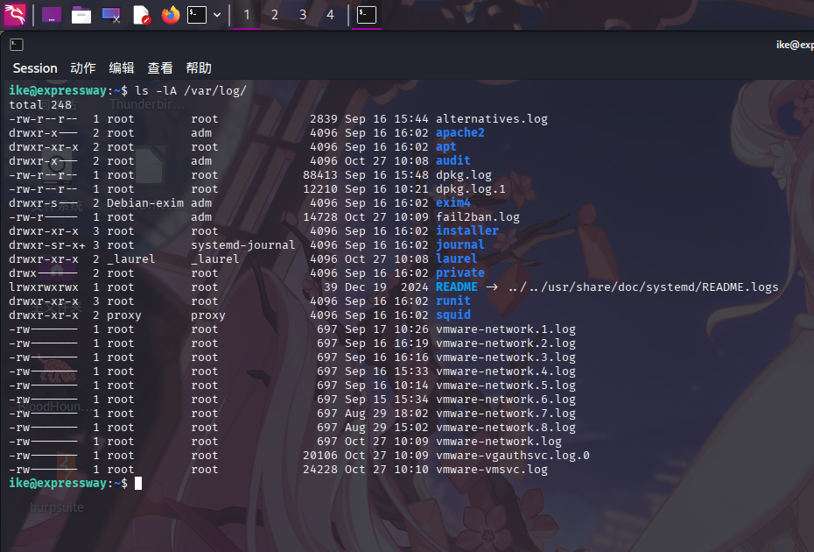Select the running terminal taskbar button
This screenshot has height=552, width=814.
tap(367, 15)
